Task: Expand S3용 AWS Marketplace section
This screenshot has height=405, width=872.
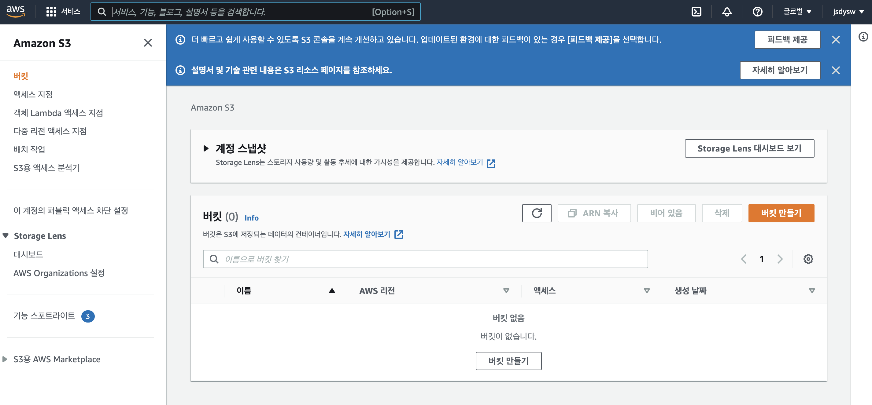Action: [x=5, y=359]
